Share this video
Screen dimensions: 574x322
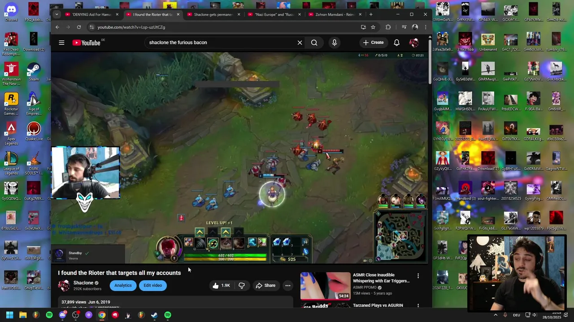(265, 285)
